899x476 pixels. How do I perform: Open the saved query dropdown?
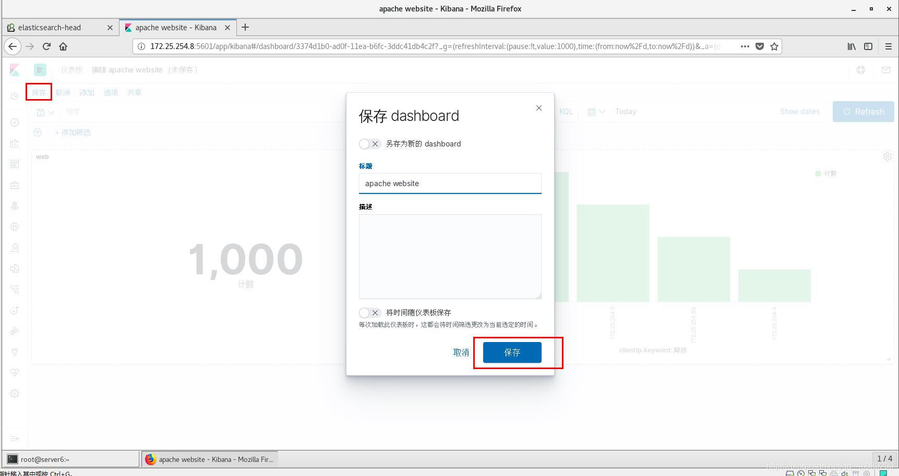45,112
